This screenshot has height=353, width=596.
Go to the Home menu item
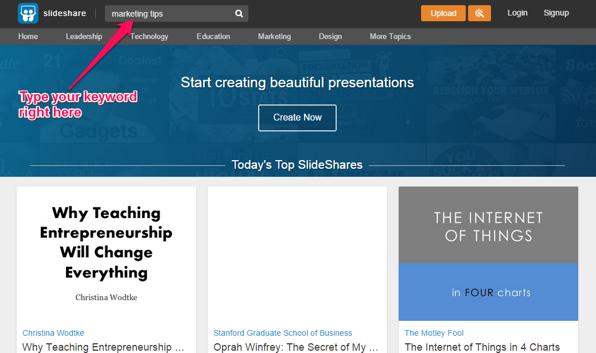pyautogui.click(x=28, y=37)
